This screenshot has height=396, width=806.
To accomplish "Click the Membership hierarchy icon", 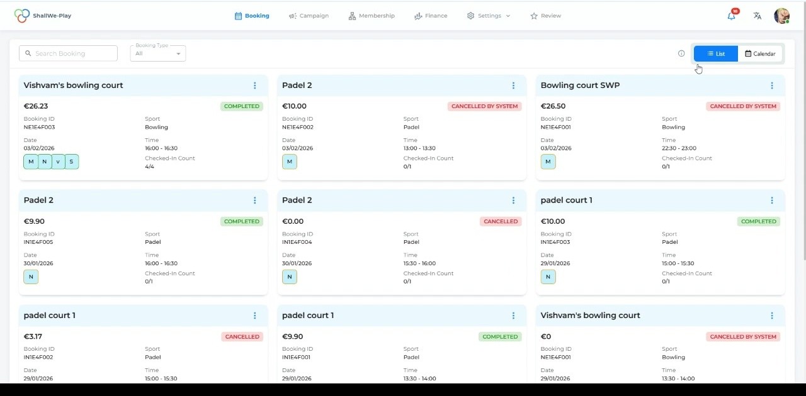I will (x=351, y=15).
